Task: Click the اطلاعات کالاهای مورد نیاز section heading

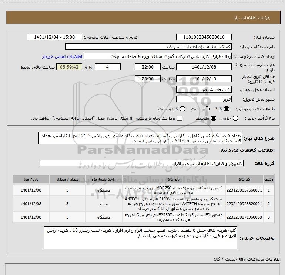Action: pos(247,150)
